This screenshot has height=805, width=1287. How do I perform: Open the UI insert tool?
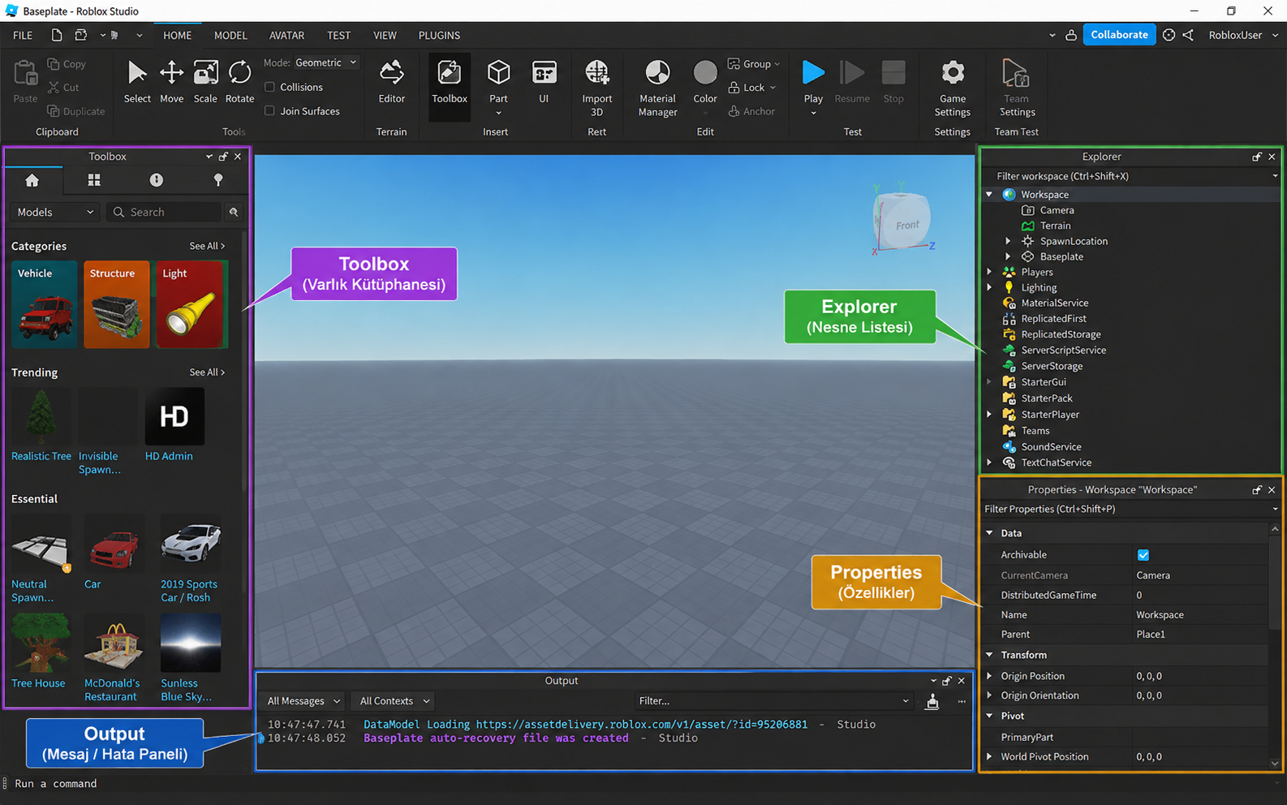click(x=544, y=82)
